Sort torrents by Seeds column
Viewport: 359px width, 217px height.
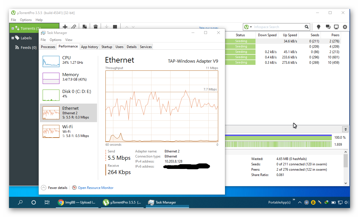(310, 35)
